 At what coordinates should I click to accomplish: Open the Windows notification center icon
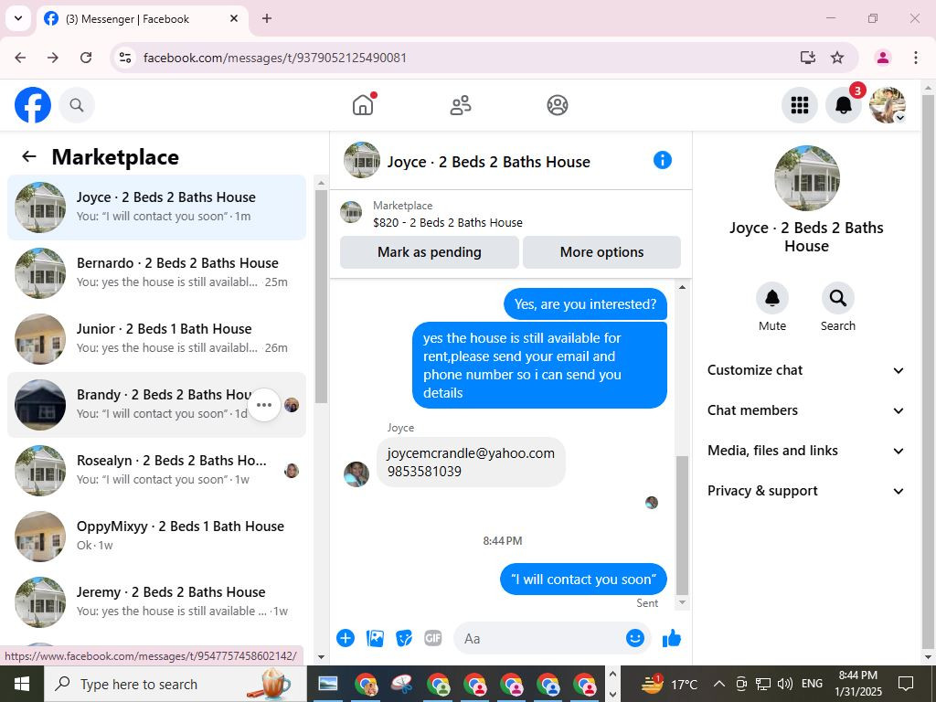point(906,684)
